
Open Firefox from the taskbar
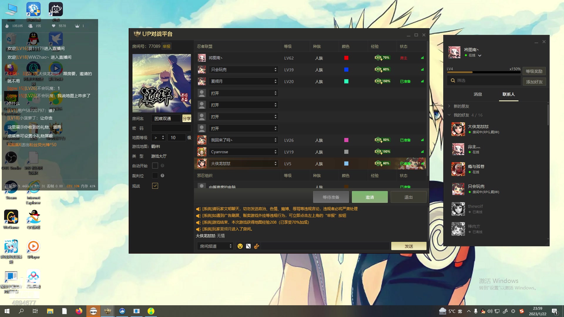click(x=79, y=311)
